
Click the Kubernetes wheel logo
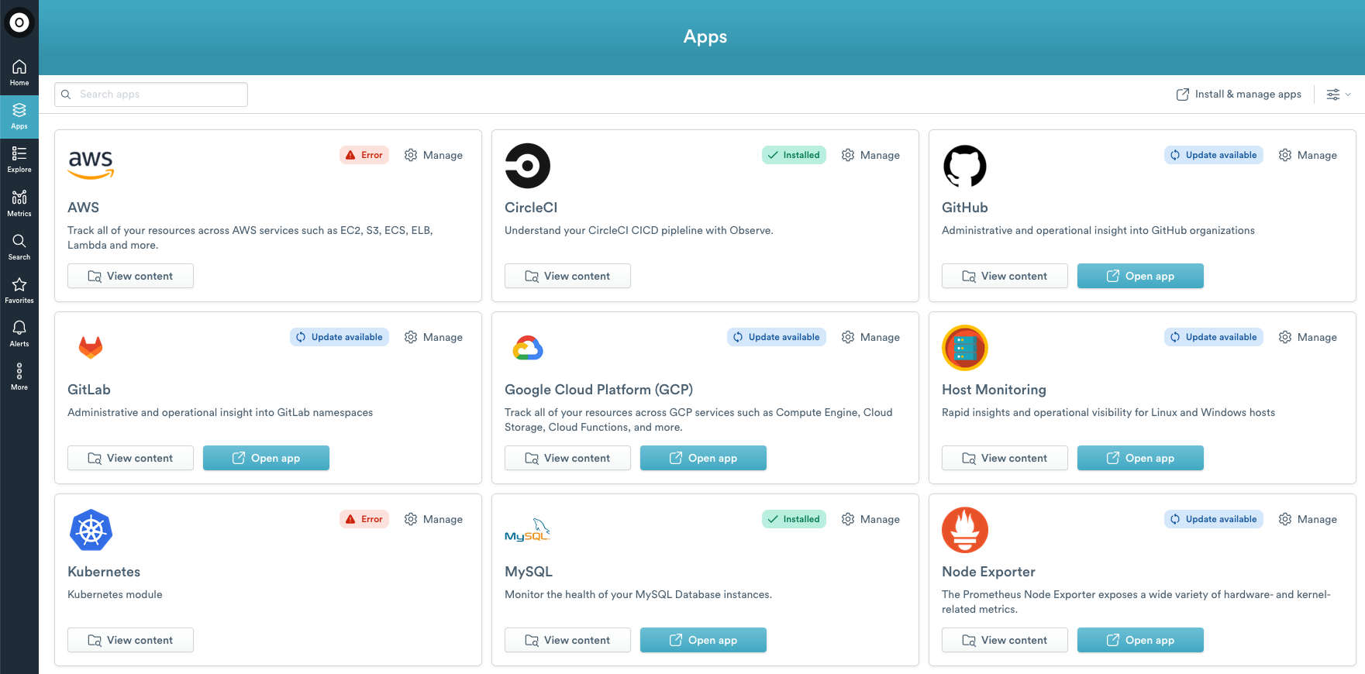coord(91,530)
